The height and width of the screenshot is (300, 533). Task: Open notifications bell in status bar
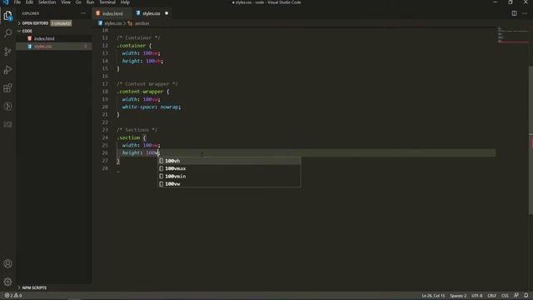point(526,296)
